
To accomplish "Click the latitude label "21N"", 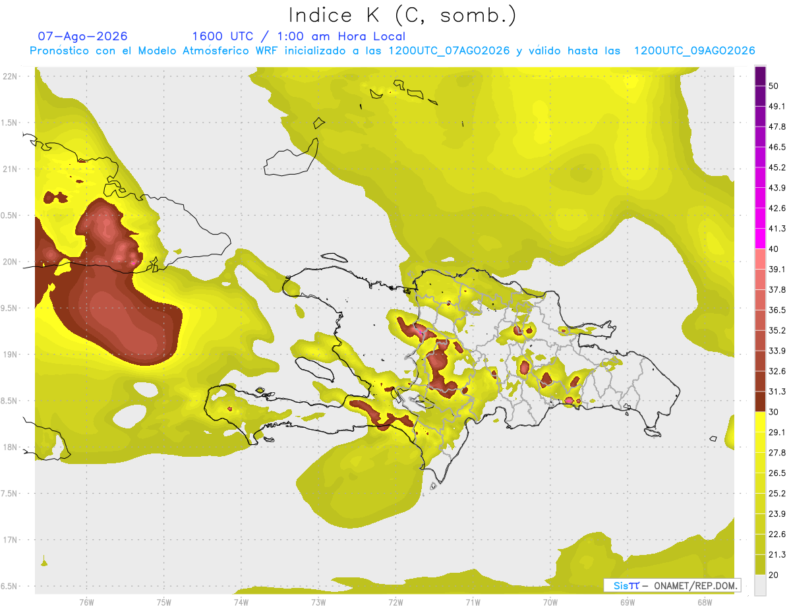I will point(11,169).
